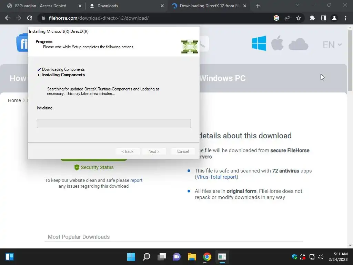Viewport: 353px width, 265px height.
Task: Click Security Status label
Action: click(97, 167)
